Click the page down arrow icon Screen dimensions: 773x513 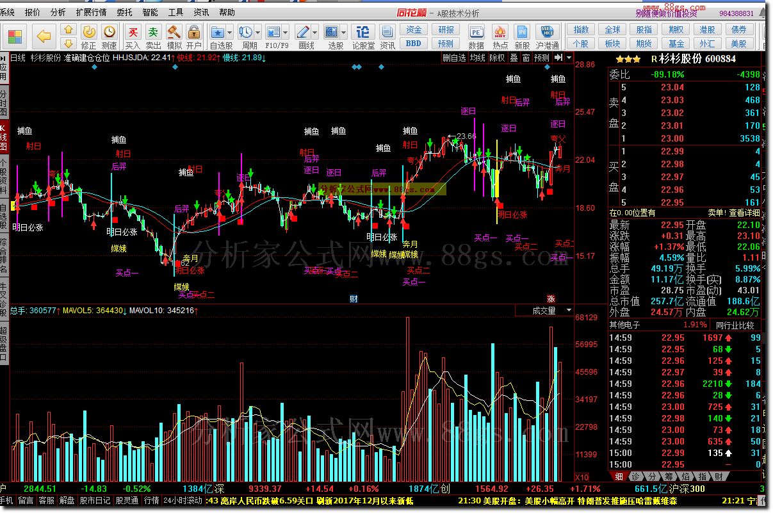click(x=69, y=43)
